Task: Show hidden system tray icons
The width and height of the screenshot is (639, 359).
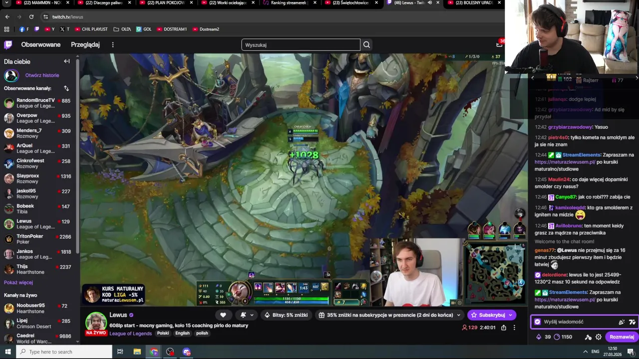Action: tap(586, 352)
